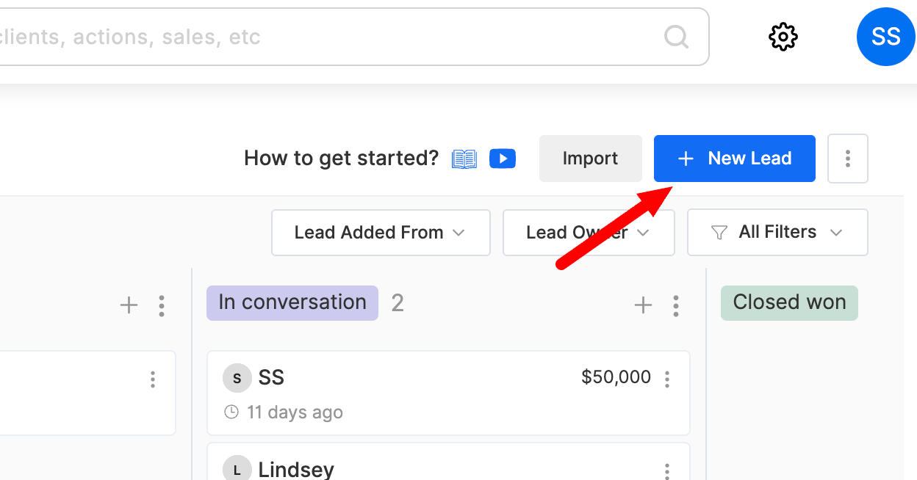
Task: Create a lead with New Lead button
Action: (x=735, y=159)
